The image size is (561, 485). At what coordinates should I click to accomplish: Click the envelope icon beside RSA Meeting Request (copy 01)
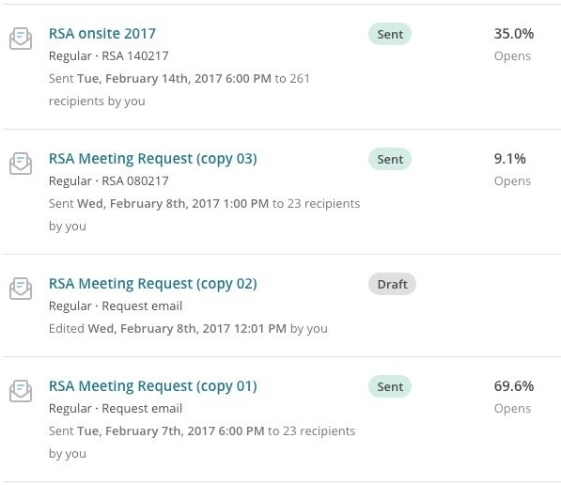pyautogui.click(x=21, y=391)
